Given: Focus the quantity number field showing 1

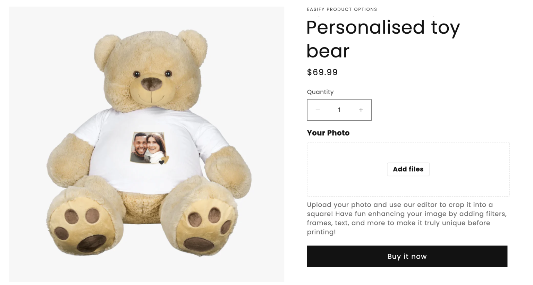Looking at the screenshot, I should click(x=339, y=110).
